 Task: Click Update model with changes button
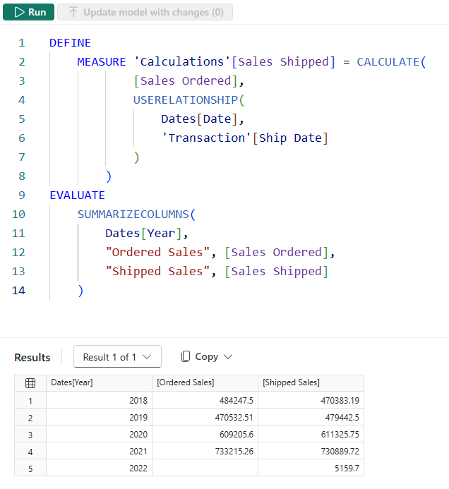click(145, 12)
